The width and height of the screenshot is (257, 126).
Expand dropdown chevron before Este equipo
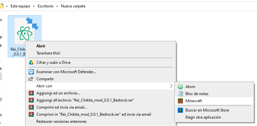7,6
